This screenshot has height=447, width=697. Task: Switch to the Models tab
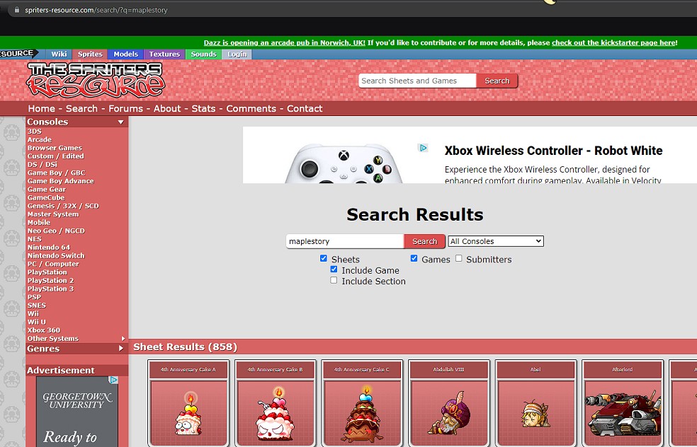point(126,54)
